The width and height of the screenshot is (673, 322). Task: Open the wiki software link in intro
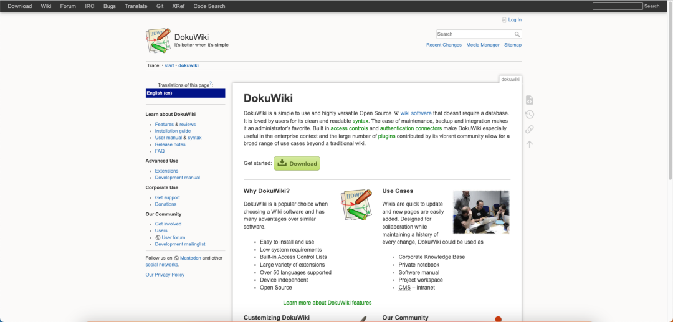point(416,113)
